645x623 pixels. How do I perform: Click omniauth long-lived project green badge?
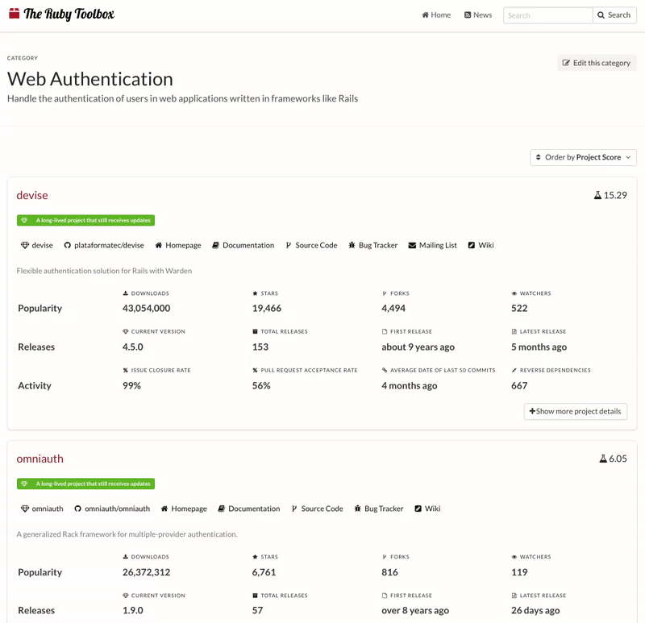[85, 484]
